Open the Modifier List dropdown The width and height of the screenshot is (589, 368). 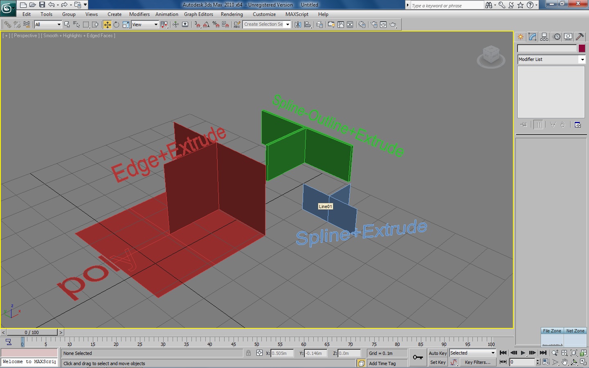[551, 59]
